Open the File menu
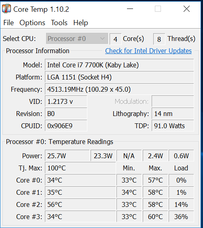Viewport: 203px width, 228px height. (8, 23)
